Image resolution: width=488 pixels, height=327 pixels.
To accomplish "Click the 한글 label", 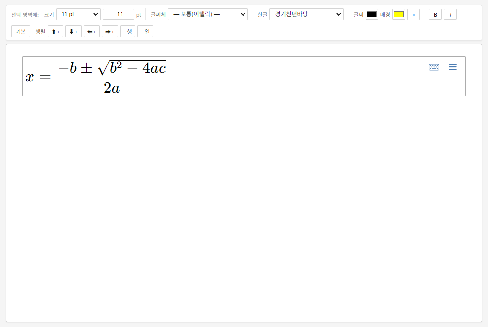I will point(262,15).
